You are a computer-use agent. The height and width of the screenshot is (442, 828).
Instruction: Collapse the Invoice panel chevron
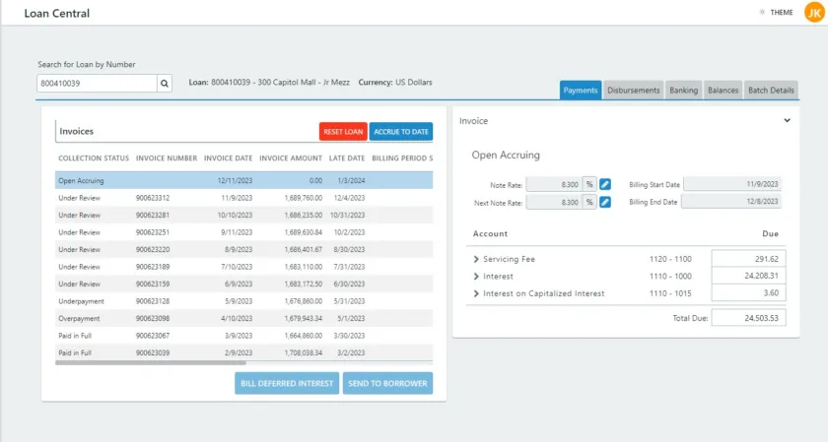tap(787, 121)
